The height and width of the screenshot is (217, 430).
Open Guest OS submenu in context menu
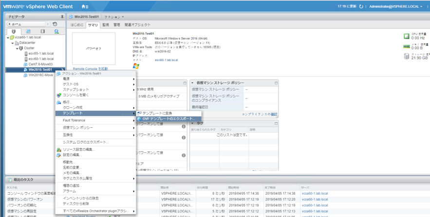(x=96, y=84)
